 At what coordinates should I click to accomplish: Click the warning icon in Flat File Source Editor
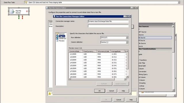pos(50,93)
